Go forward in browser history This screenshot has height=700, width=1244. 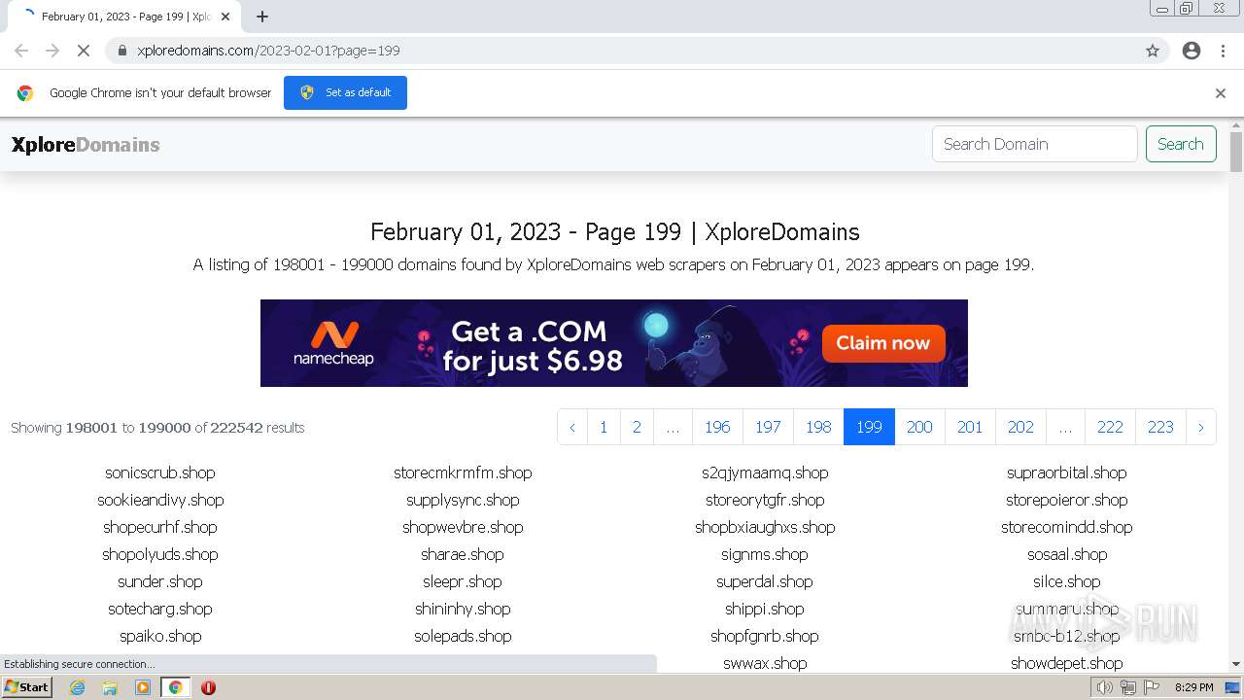click(x=52, y=51)
